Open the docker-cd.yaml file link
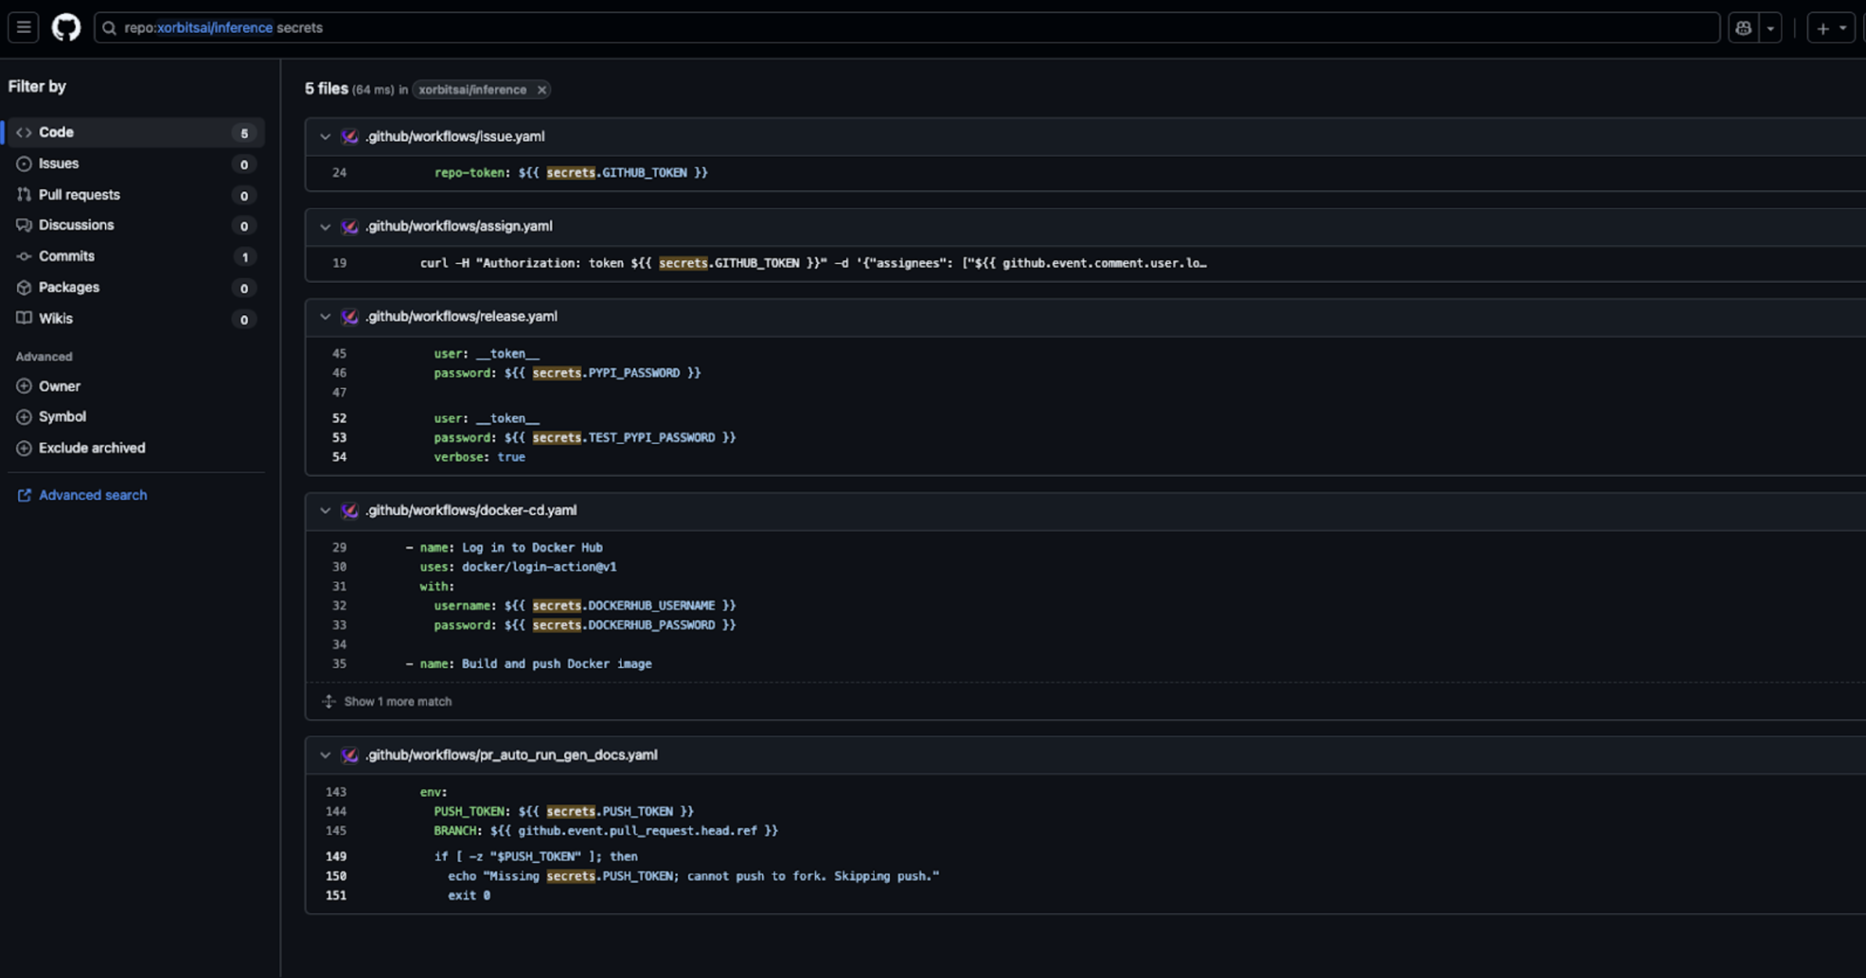1866x978 pixels. [471, 510]
